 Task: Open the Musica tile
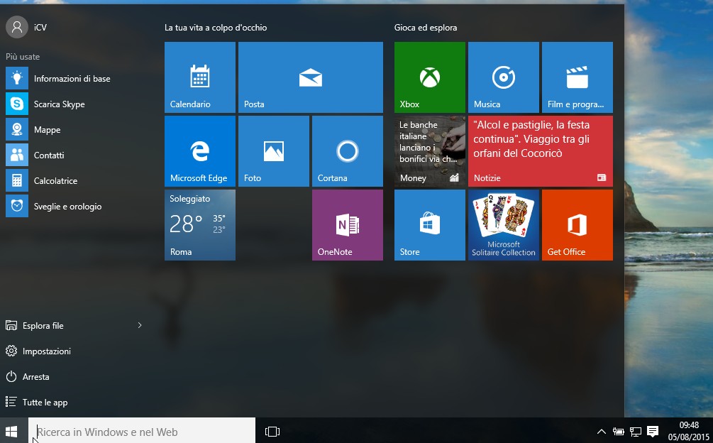point(504,77)
